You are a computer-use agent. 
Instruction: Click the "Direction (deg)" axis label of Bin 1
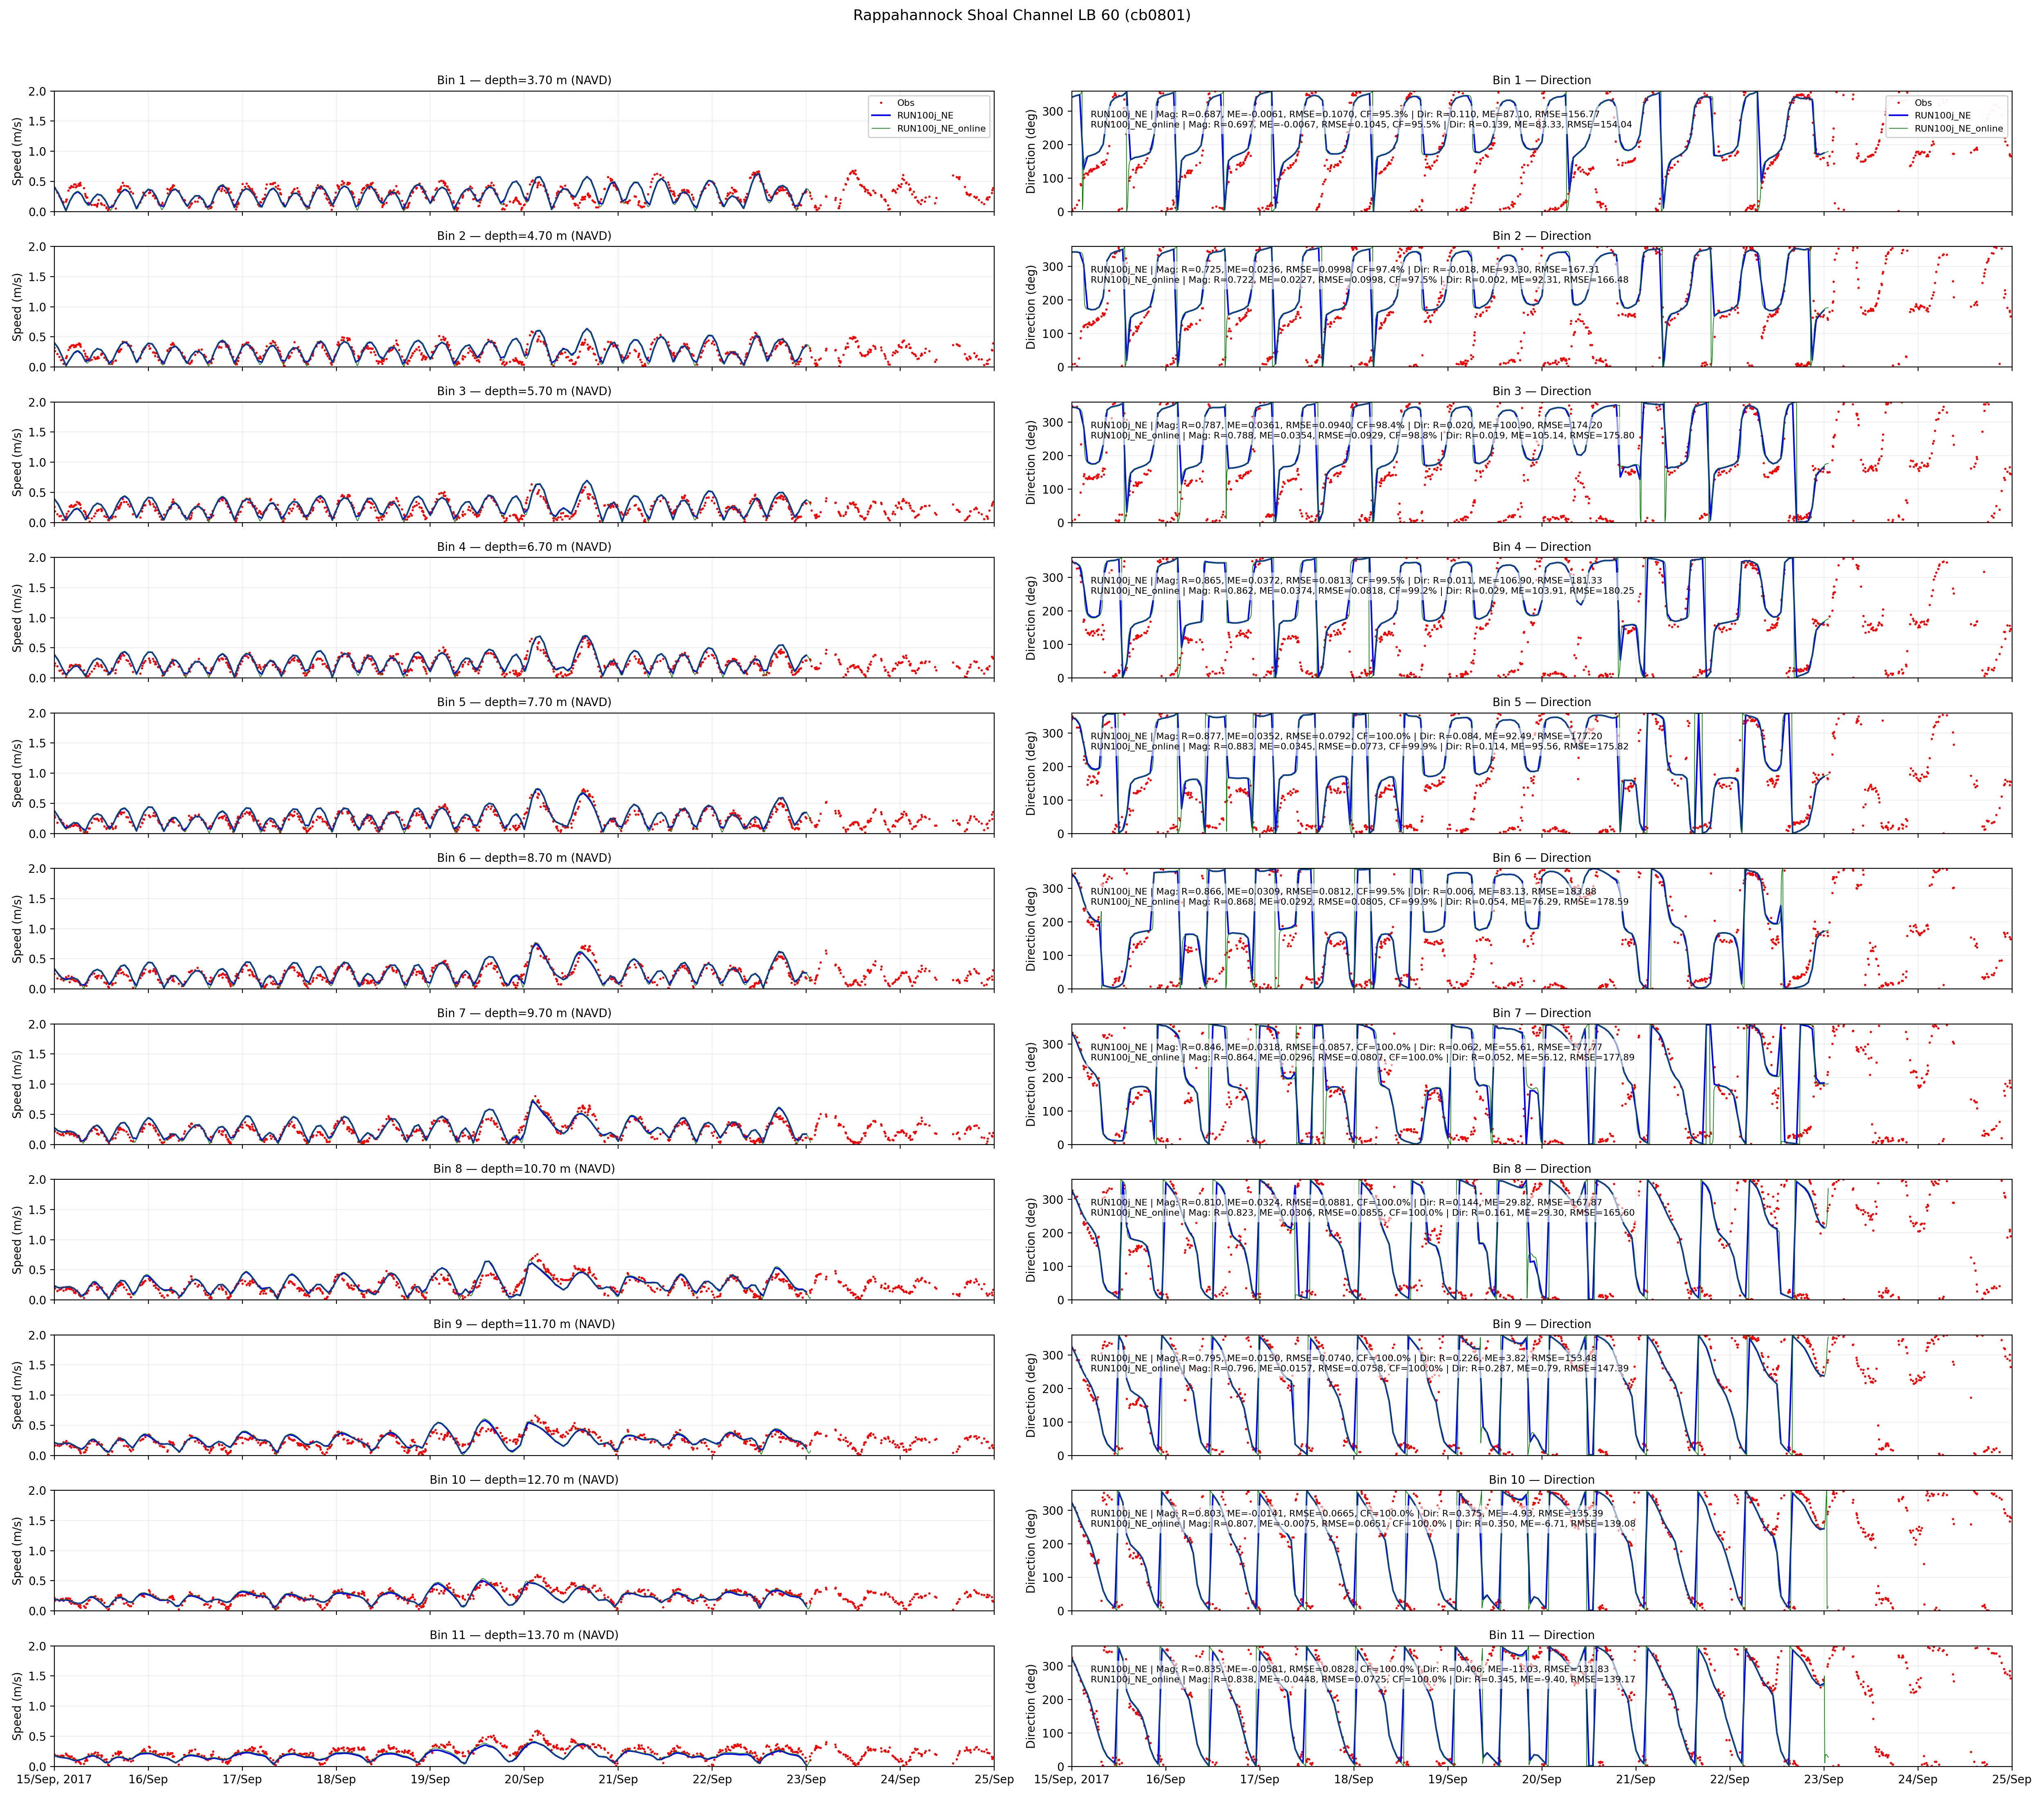[x=1031, y=151]
